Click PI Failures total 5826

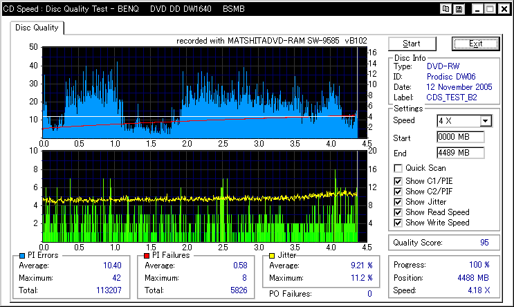[x=239, y=290]
